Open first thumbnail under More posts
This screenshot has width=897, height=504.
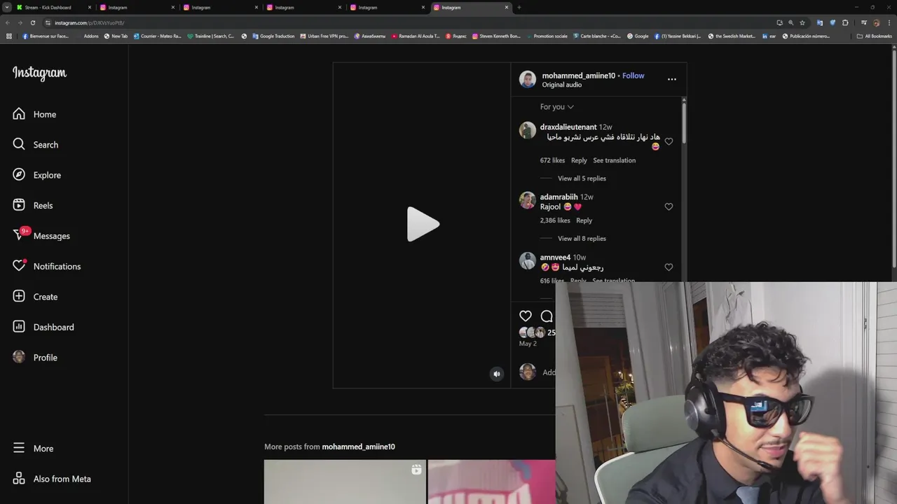[x=345, y=482]
